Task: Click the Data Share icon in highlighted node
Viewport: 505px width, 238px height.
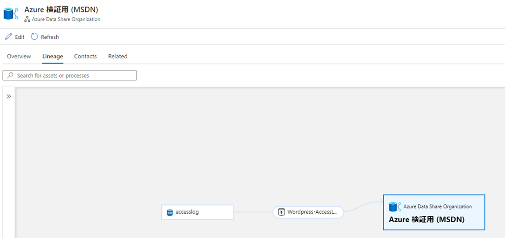Action: point(395,206)
